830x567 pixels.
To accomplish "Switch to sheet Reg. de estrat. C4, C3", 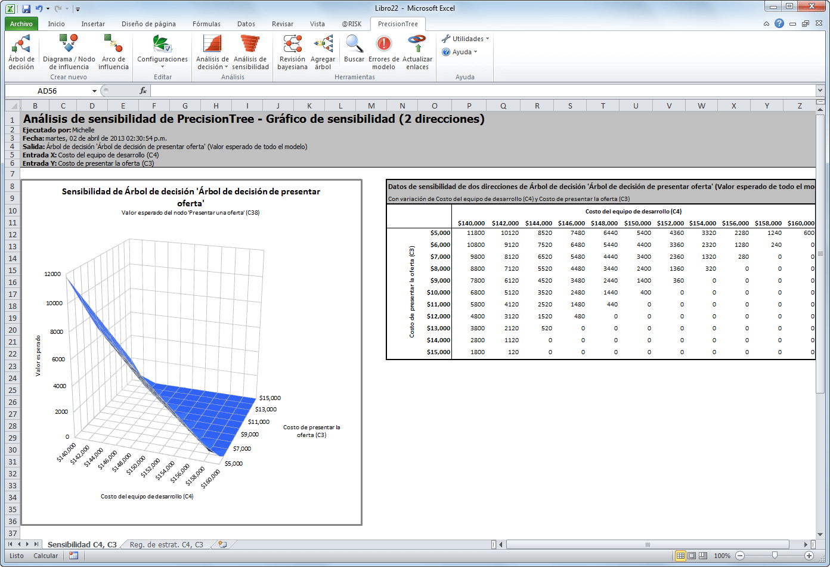I will (x=166, y=544).
